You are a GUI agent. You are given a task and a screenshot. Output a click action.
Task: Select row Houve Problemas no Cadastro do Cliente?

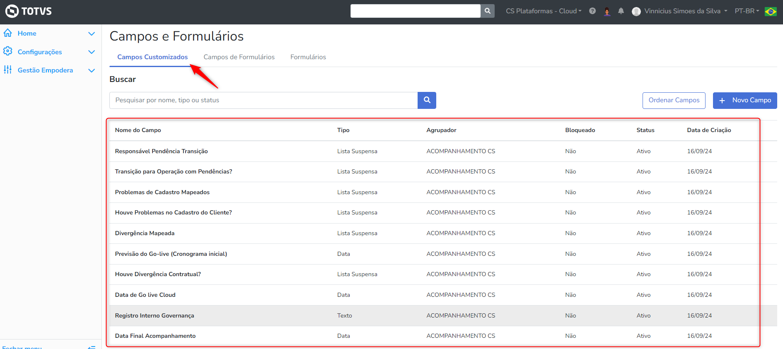point(443,213)
